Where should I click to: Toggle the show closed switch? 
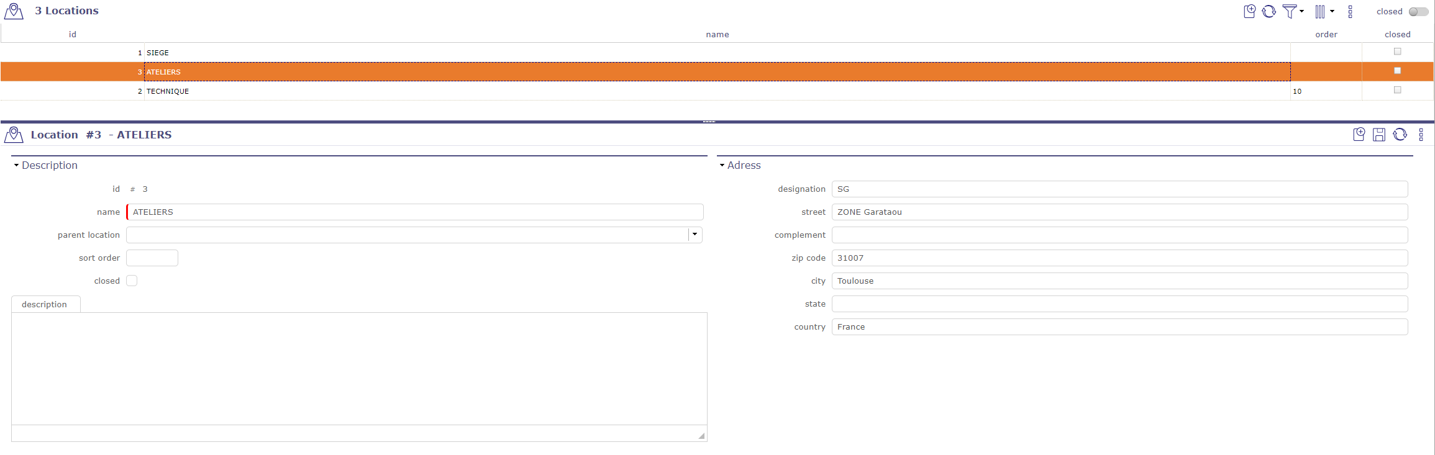click(x=1418, y=12)
